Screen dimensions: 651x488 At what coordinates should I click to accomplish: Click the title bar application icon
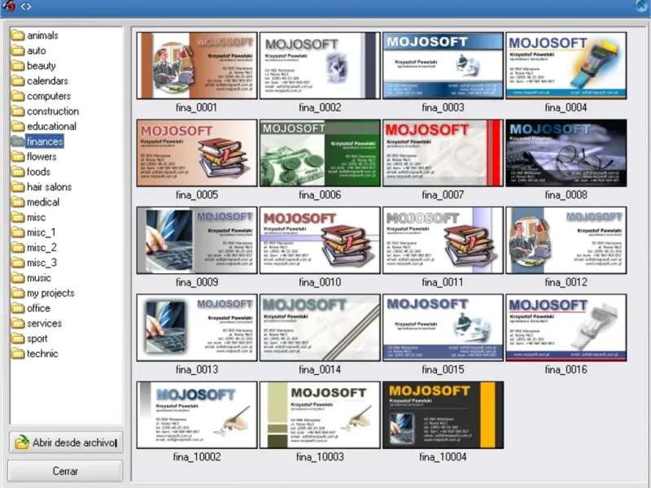pyautogui.click(x=8, y=6)
